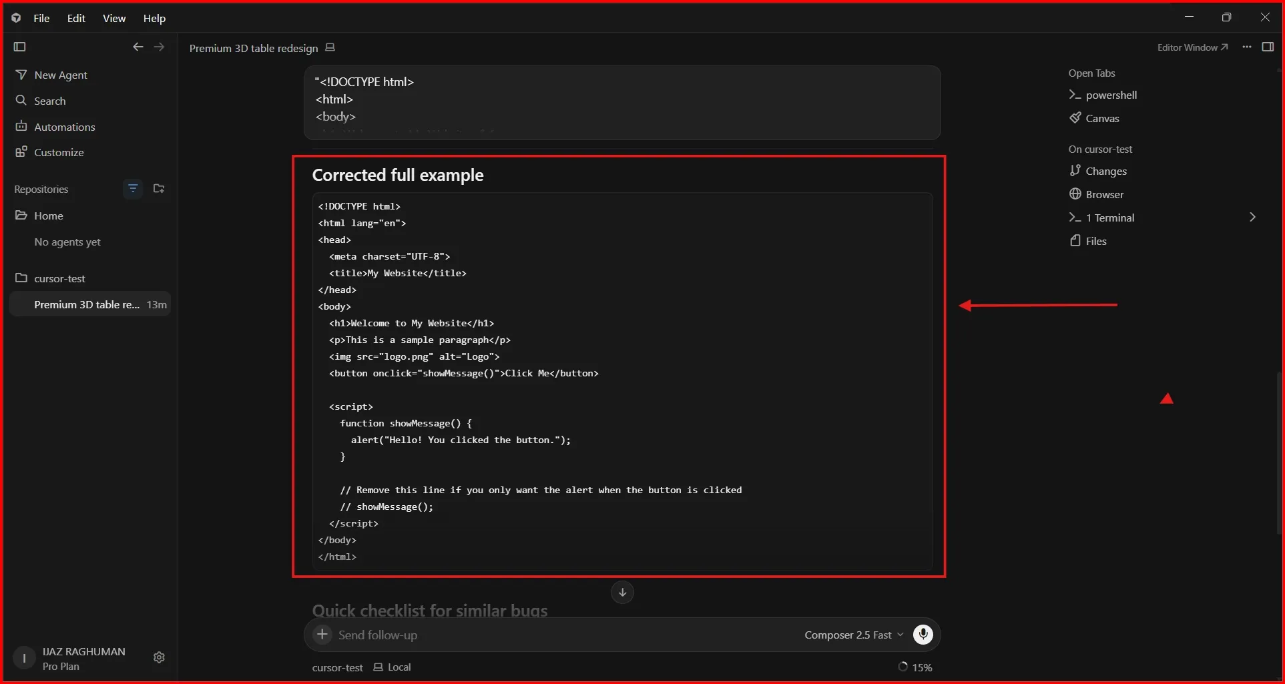1285x684 pixels.
Task: Show Changes on cursor-test
Action: (1098, 171)
